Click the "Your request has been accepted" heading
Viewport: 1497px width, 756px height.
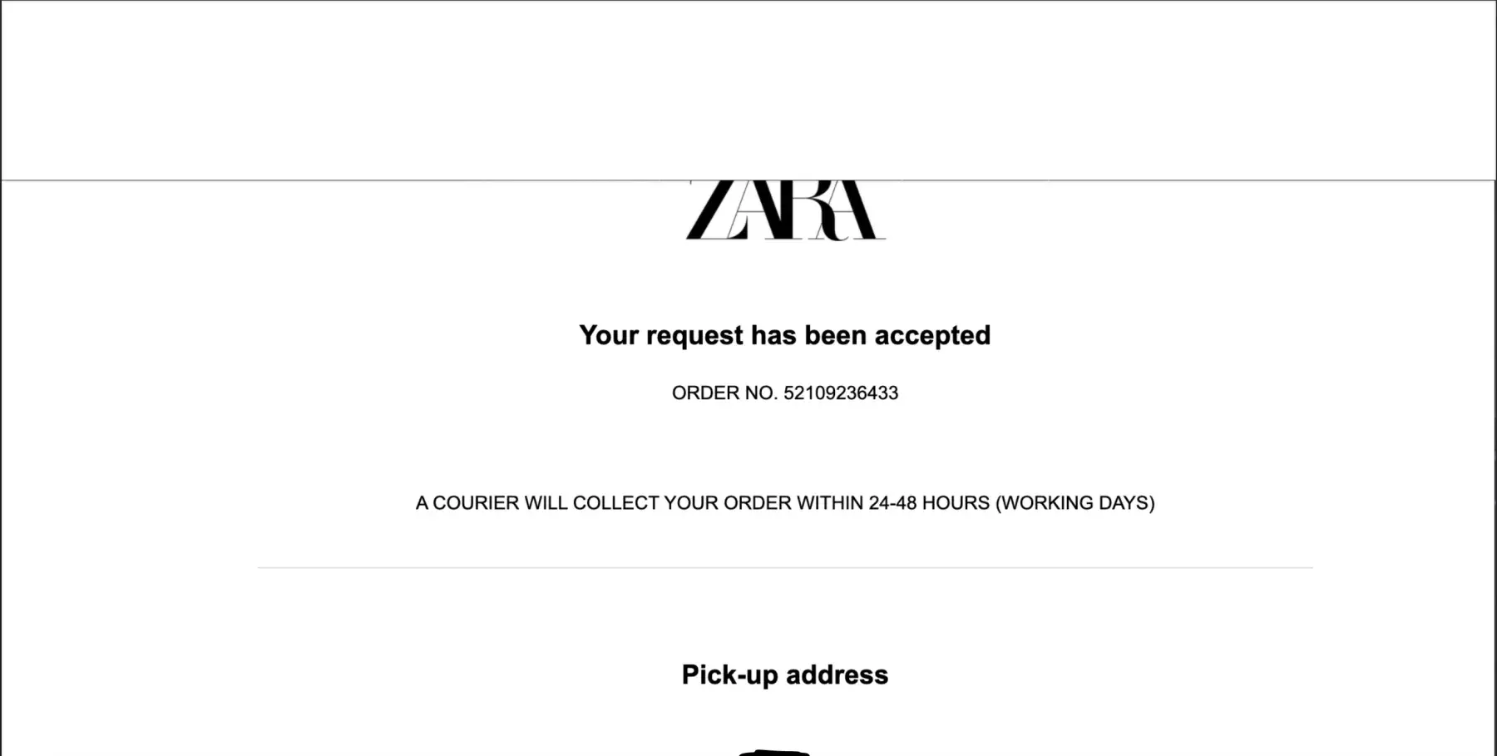(784, 335)
